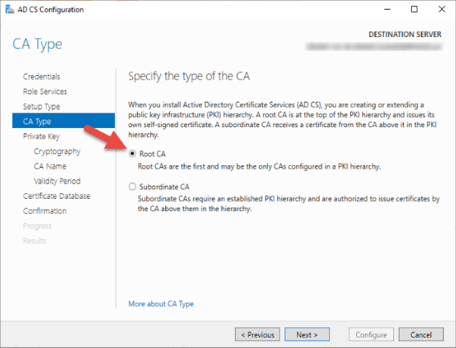Viewport: 456px width, 348px height.
Task: Select the Root CA radio button
Action: (133, 154)
